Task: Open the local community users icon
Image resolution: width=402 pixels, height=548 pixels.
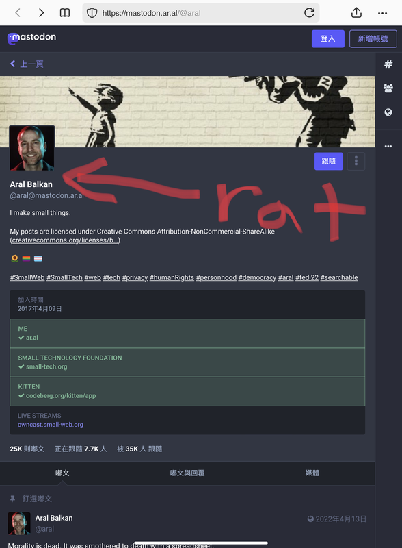Action: (388, 88)
